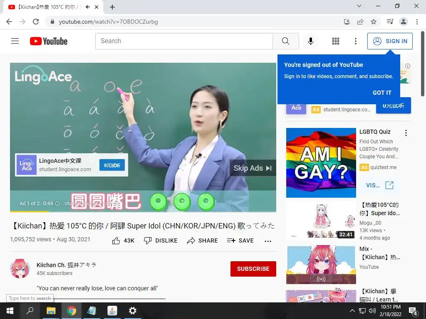Screen dimensions: 426x319
Task: Click the ad progress bar
Action: [143, 211]
